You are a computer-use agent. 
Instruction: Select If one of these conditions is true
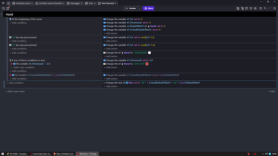27,60
